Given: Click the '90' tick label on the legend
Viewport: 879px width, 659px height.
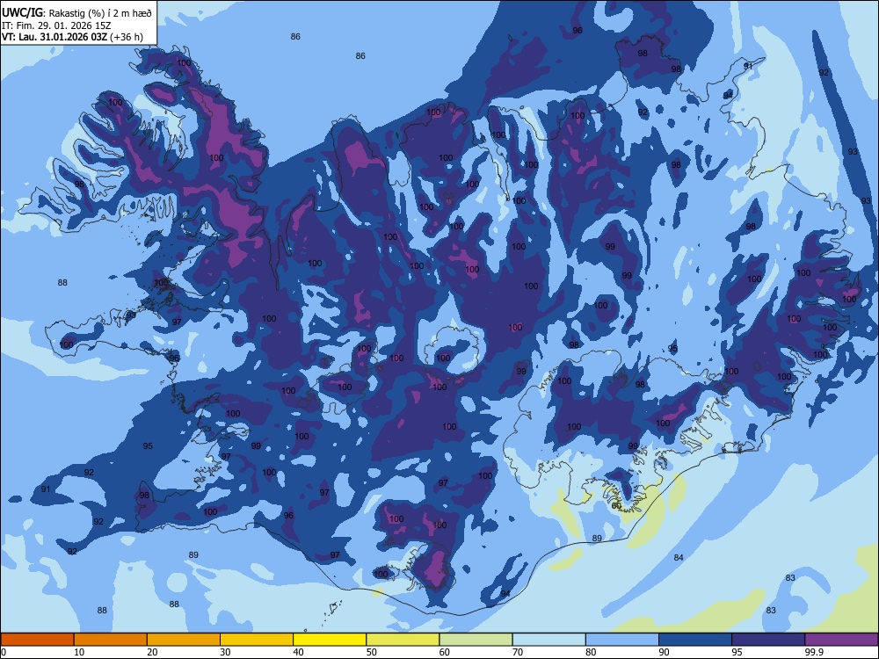Looking at the screenshot, I should click(x=665, y=652).
